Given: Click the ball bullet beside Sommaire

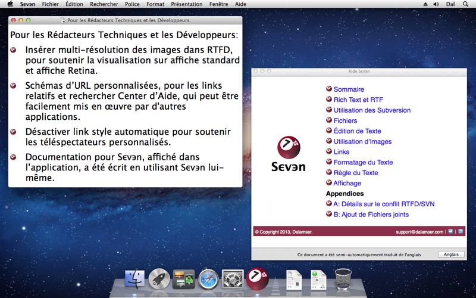Looking at the screenshot, I should [329, 89].
